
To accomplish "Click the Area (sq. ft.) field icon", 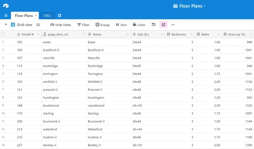I will click(x=225, y=34).
